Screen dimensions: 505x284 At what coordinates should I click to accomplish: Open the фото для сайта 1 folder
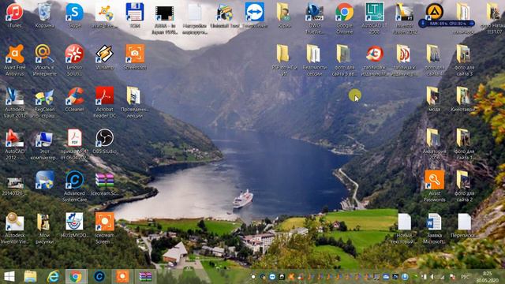click(464, 144)
